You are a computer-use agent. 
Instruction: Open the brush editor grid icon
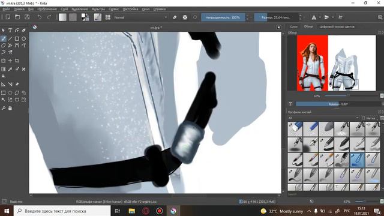coord(108,17)
